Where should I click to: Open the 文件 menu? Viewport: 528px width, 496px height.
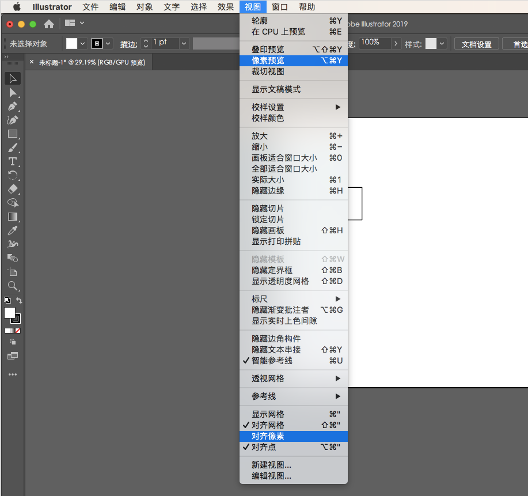click(x=90, y=7)
